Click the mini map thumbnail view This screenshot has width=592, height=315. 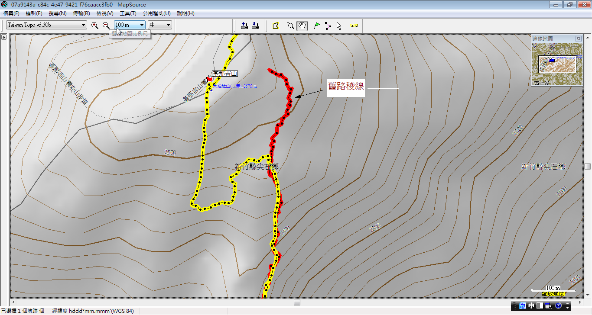(557, 64)
